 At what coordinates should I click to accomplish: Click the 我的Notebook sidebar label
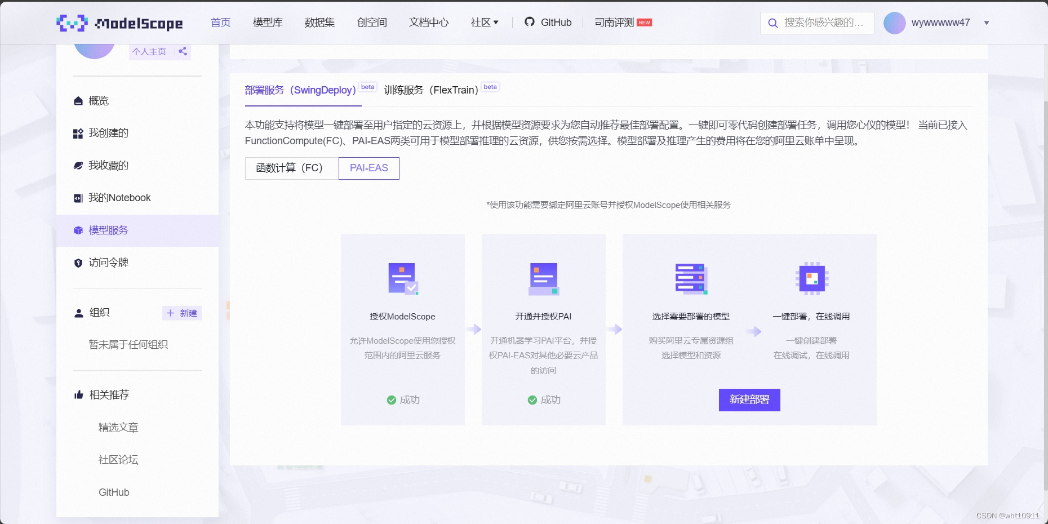pos(119,198)
